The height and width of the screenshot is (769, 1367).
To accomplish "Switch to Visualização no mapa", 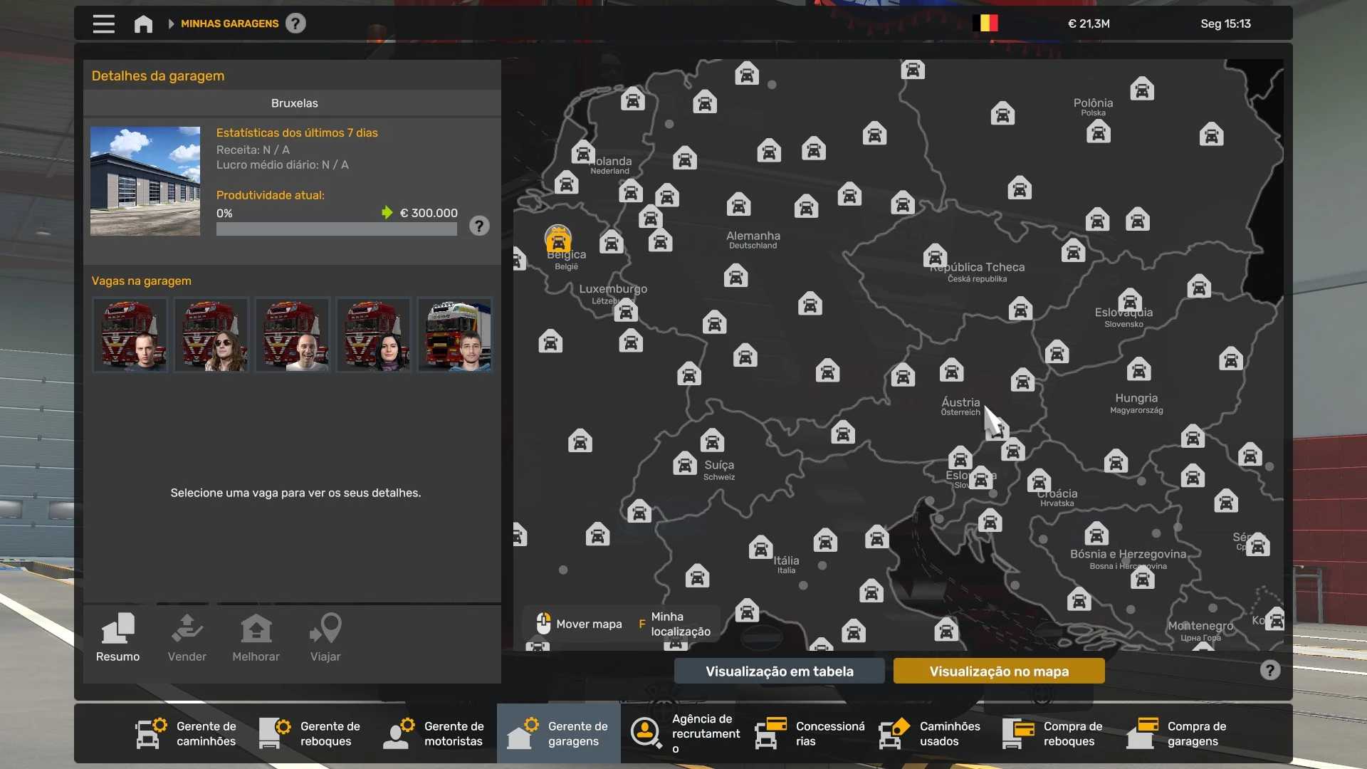I will [x=998, y=671].
